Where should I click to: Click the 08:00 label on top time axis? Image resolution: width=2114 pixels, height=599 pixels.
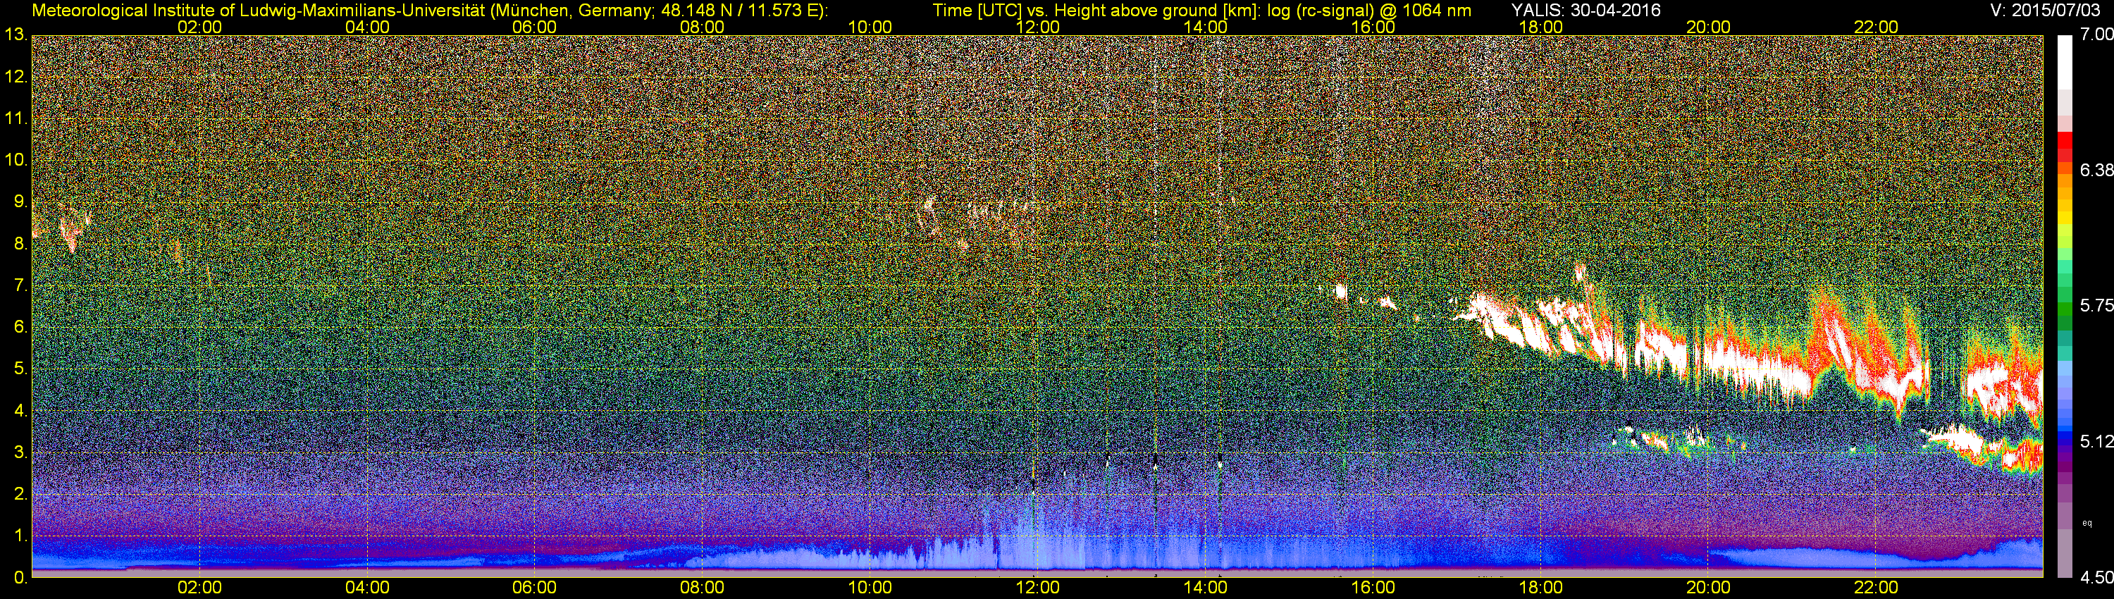point(703,27)
